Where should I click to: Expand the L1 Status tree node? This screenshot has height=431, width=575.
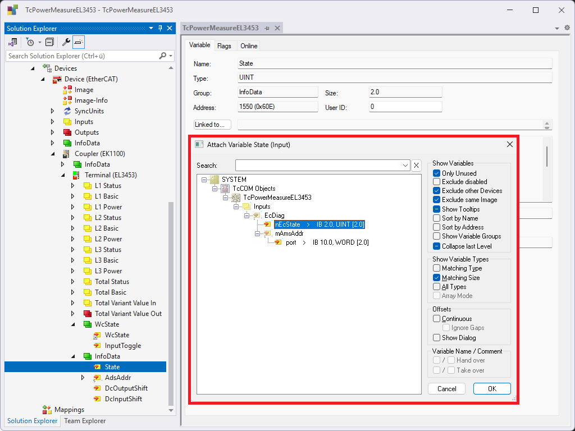pyautogui.click(x=72, y=186)
